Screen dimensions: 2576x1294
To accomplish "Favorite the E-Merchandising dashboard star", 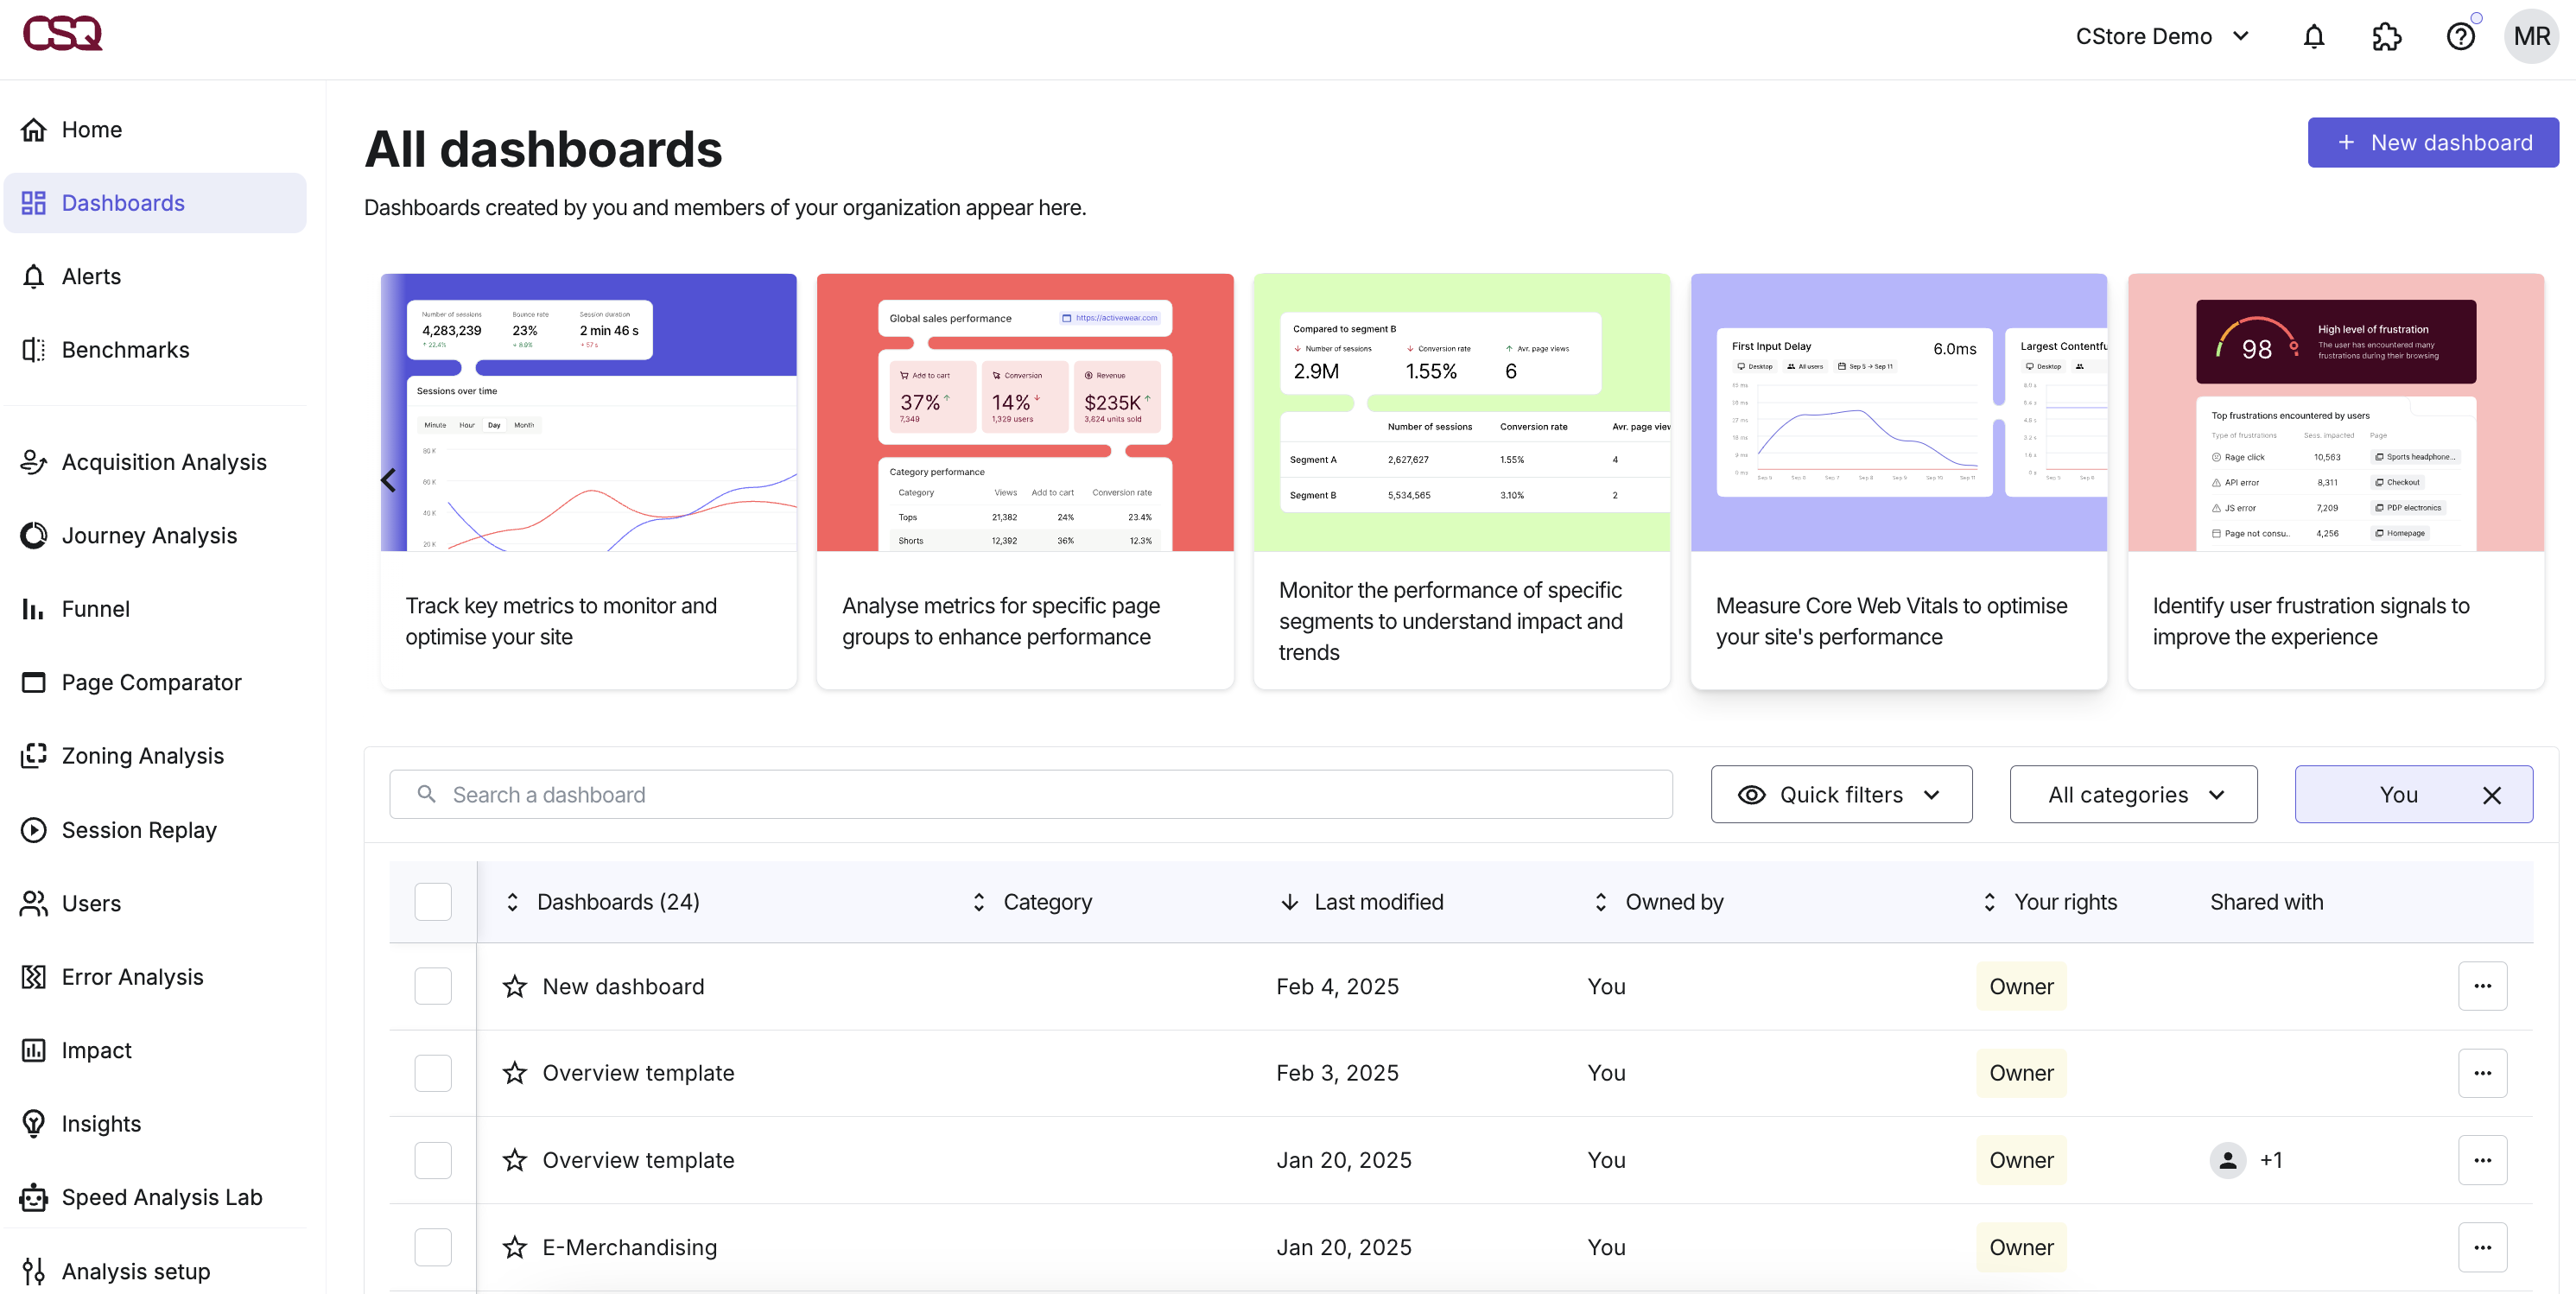I will tap(514, 1247).
